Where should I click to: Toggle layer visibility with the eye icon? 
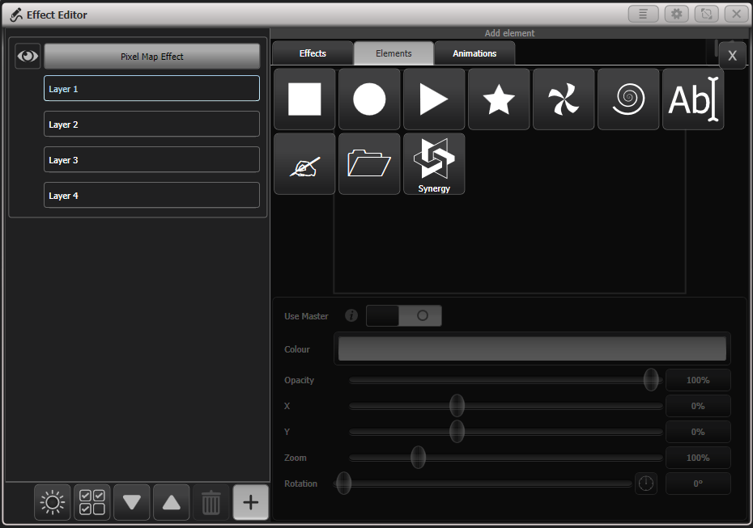[27, 56]
